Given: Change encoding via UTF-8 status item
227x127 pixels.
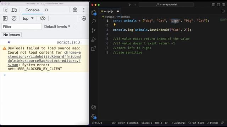Looking at the screenshot, I should click(159, 123).
